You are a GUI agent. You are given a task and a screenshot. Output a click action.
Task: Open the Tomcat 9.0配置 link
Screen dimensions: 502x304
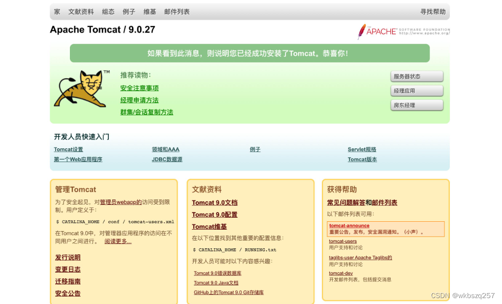point(215,214)
